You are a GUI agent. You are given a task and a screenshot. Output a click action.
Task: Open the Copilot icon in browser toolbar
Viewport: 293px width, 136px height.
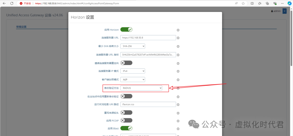pyautogui.click(x=289, y=3)
